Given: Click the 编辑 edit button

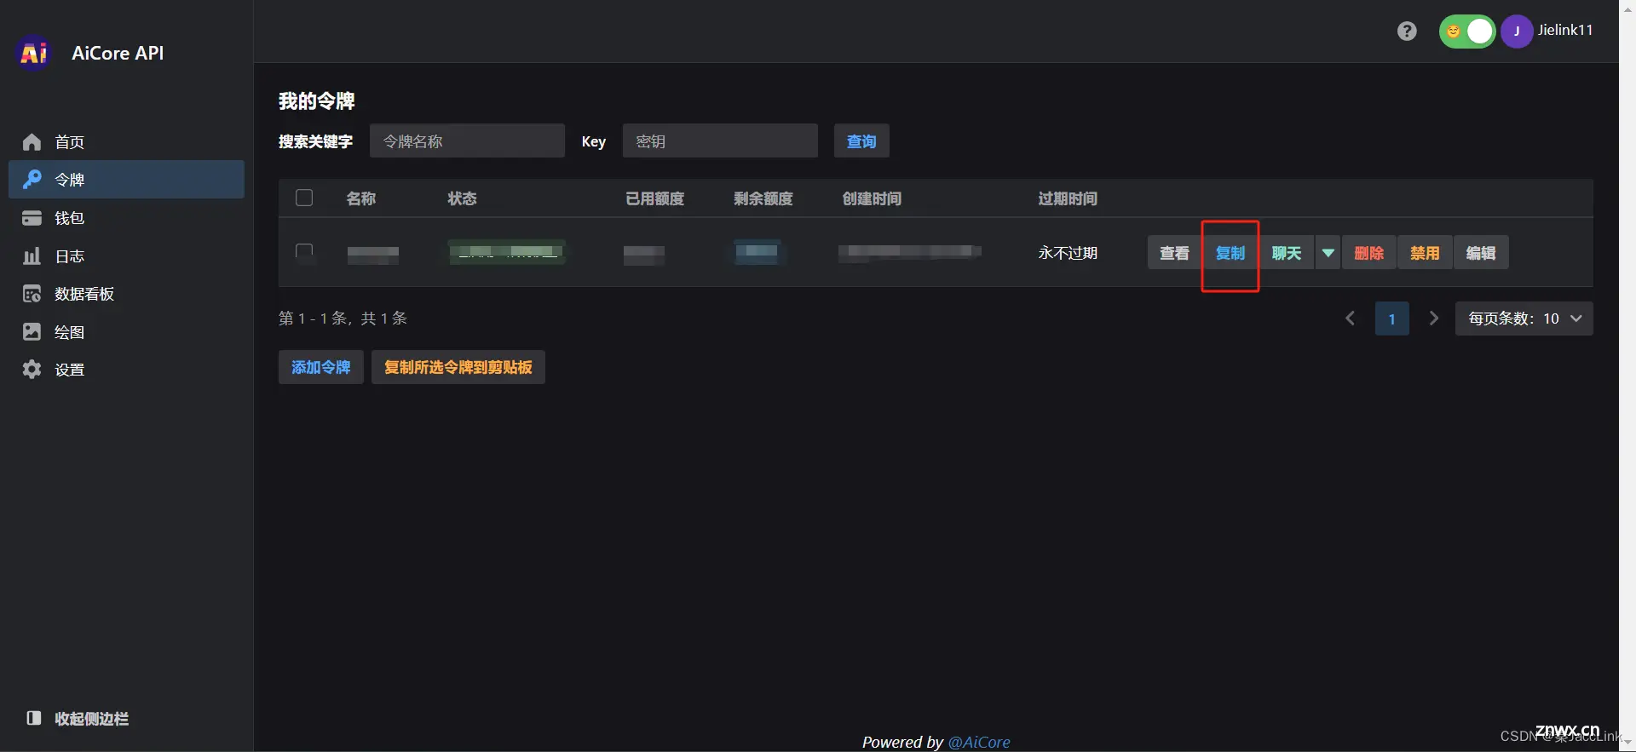Looking at the screenshot, I should (x=1481, y=253).
